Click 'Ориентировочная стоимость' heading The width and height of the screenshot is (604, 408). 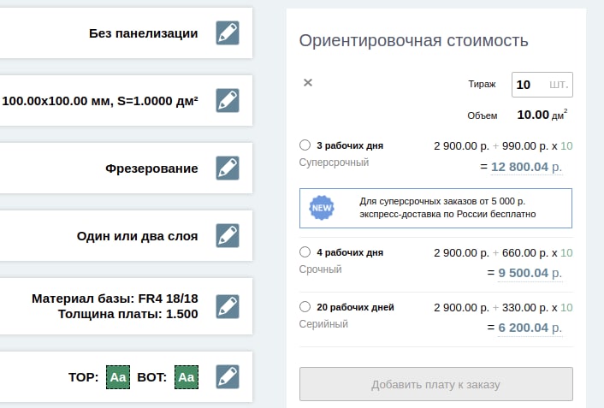[414, 40]
